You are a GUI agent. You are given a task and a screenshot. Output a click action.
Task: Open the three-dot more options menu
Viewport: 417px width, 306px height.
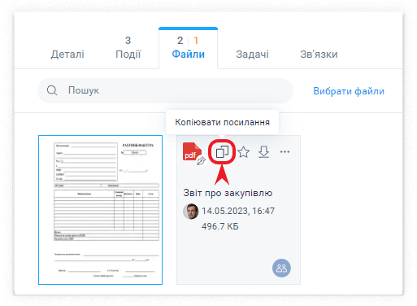pos(285,151)
